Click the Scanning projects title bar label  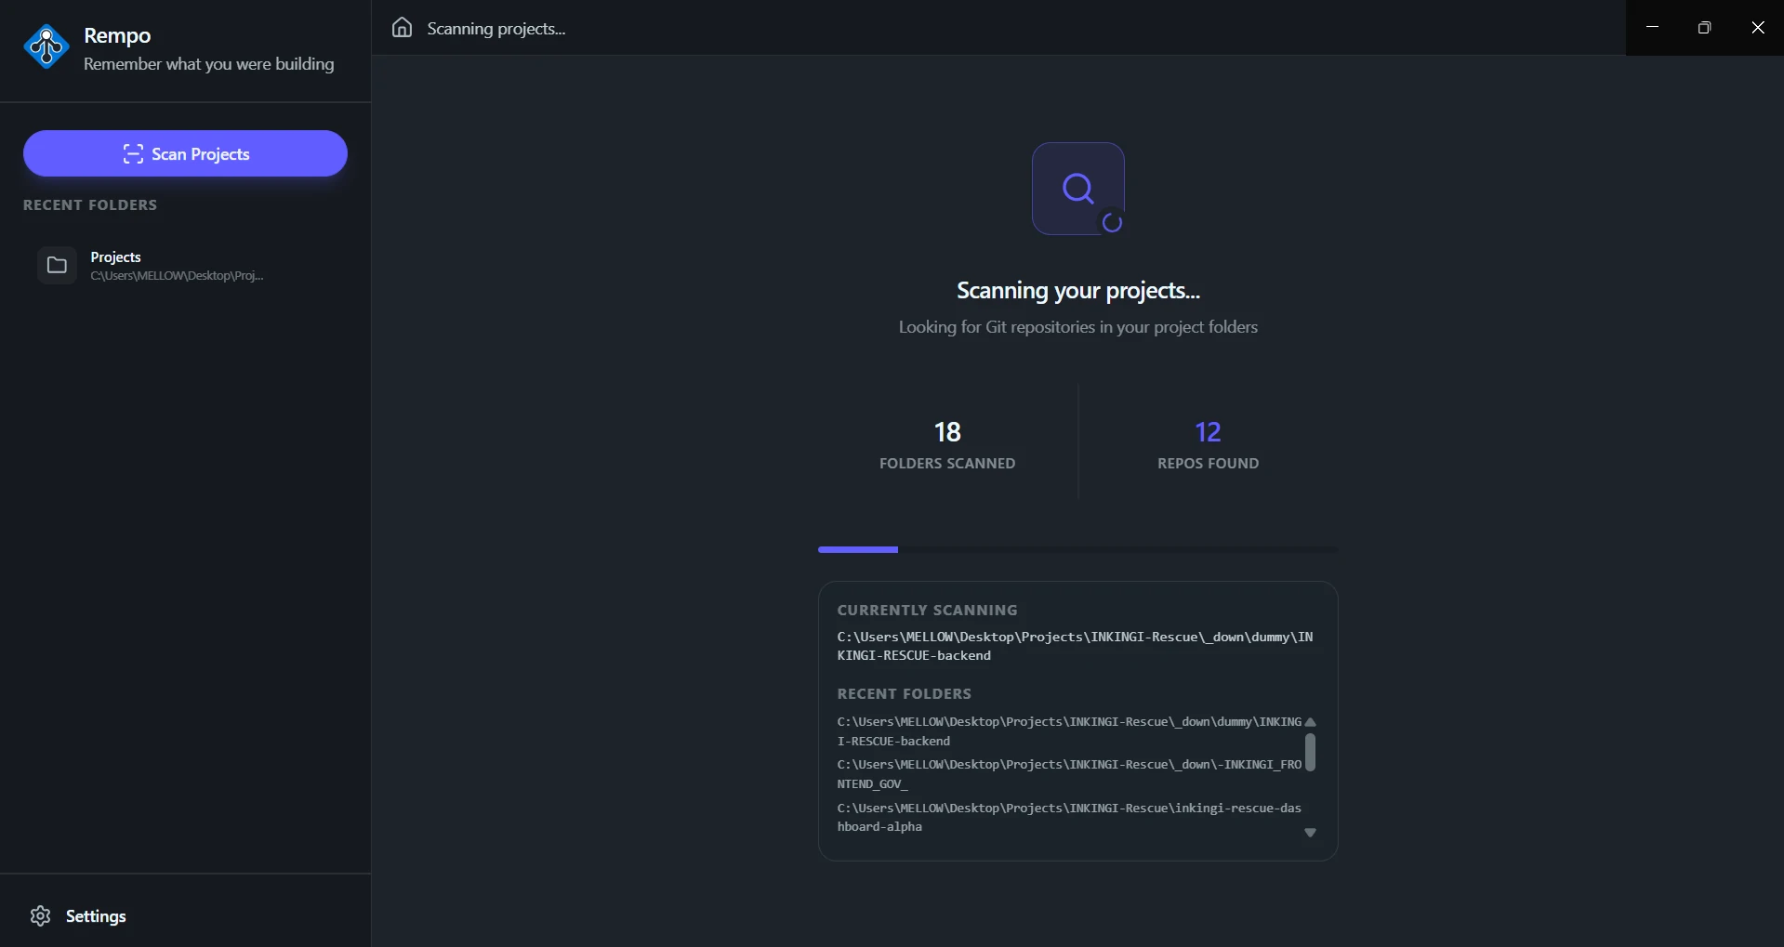point(497,28)
